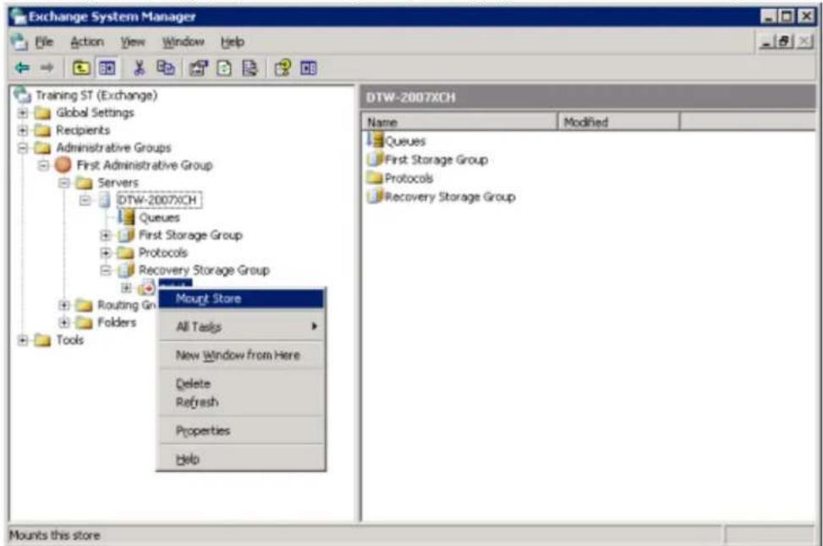The height and width of the screenshot is (546, 823).
Task: Open the View menu
Action: click(x=133, y=42)
